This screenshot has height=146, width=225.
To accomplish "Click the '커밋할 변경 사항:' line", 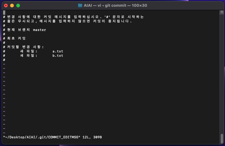I will coord(23,47).
